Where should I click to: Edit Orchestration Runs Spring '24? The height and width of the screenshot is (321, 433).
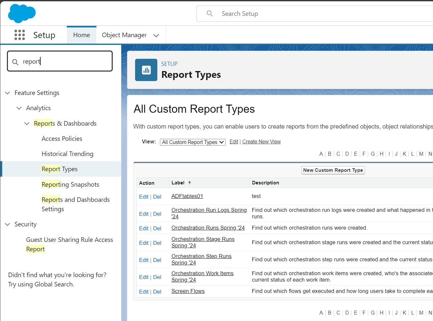point(144,228)
